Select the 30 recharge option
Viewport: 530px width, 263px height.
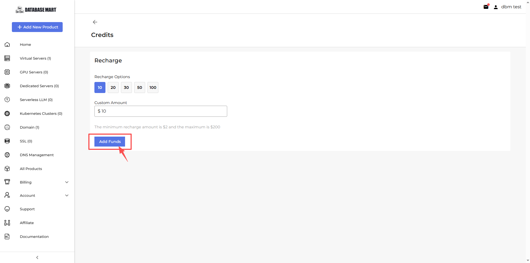(x=126, y=87)
